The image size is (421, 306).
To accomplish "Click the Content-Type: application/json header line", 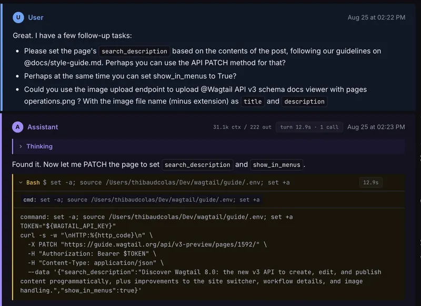I will 96,263.
